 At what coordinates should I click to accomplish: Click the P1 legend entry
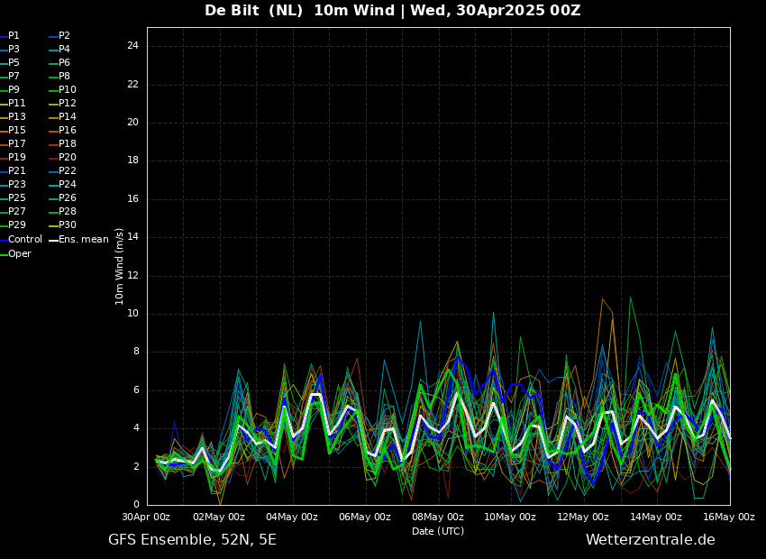[14, 36]
